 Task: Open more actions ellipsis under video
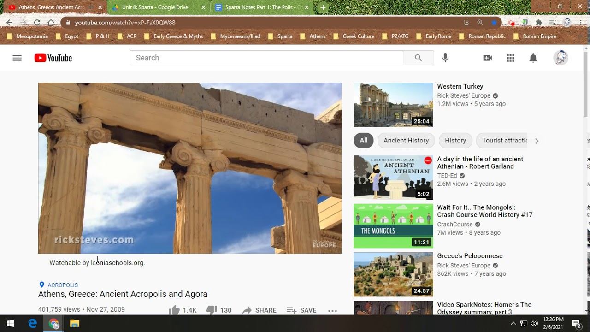(332, 311)
